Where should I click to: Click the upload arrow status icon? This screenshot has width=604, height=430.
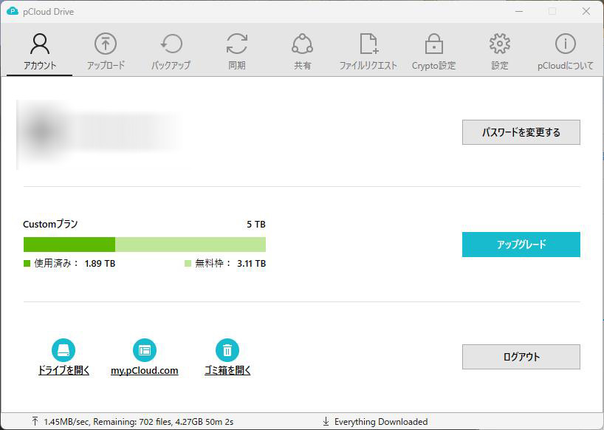35,422
